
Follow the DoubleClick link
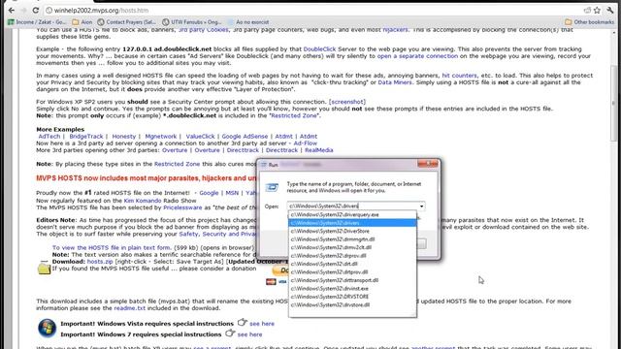click(319, 49)
